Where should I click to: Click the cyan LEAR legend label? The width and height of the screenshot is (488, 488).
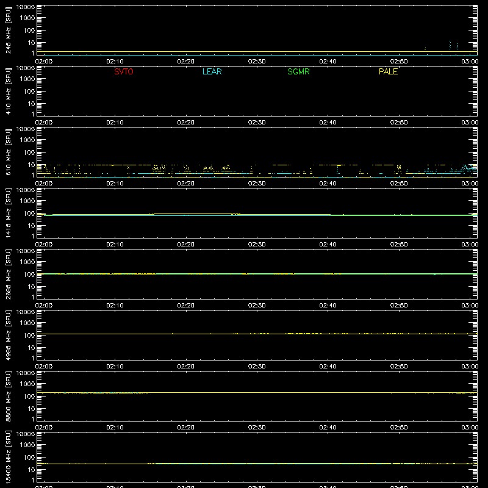point(212,71)
